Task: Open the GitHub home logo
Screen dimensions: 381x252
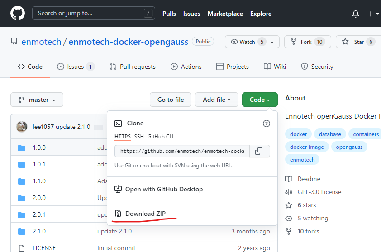Action: pos(18,14)
